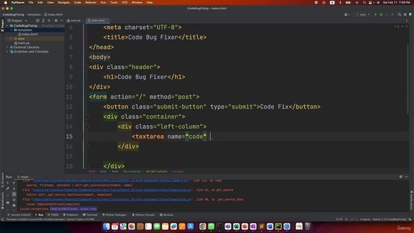Collapse the templates folder
Screen dimensions: 414x233
12,30
